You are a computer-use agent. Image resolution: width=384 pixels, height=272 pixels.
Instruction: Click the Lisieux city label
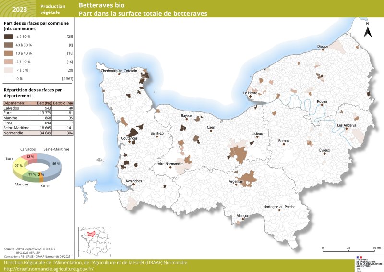[x=257, y=134]
